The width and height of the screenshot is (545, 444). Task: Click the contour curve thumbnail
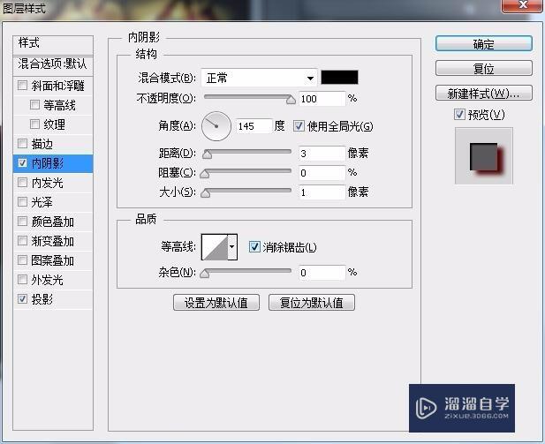pyautogui.click(x=215, y=247)
